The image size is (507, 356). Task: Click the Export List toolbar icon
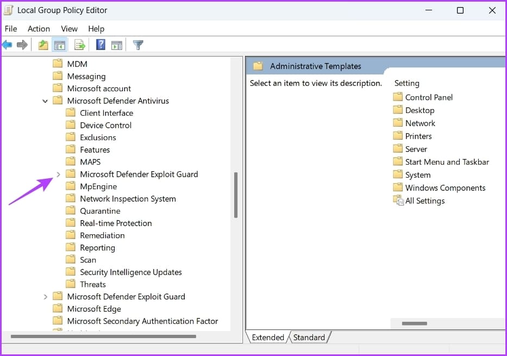tap(79, 45)
